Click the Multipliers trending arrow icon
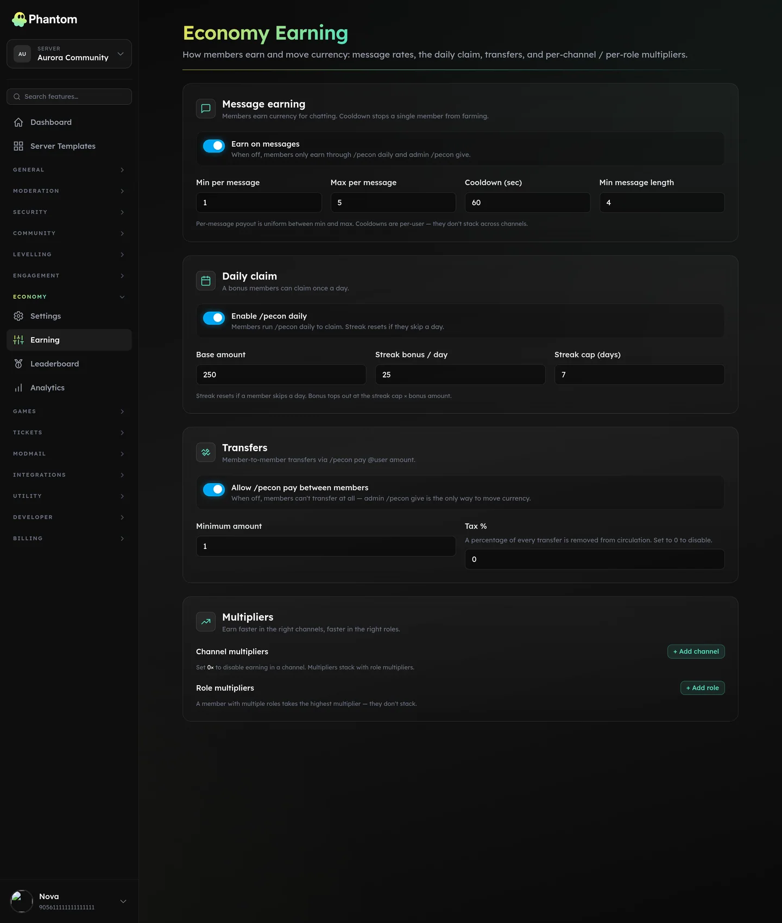The width and height of the screenshot is (782, 923). click(x=206, y=622)
